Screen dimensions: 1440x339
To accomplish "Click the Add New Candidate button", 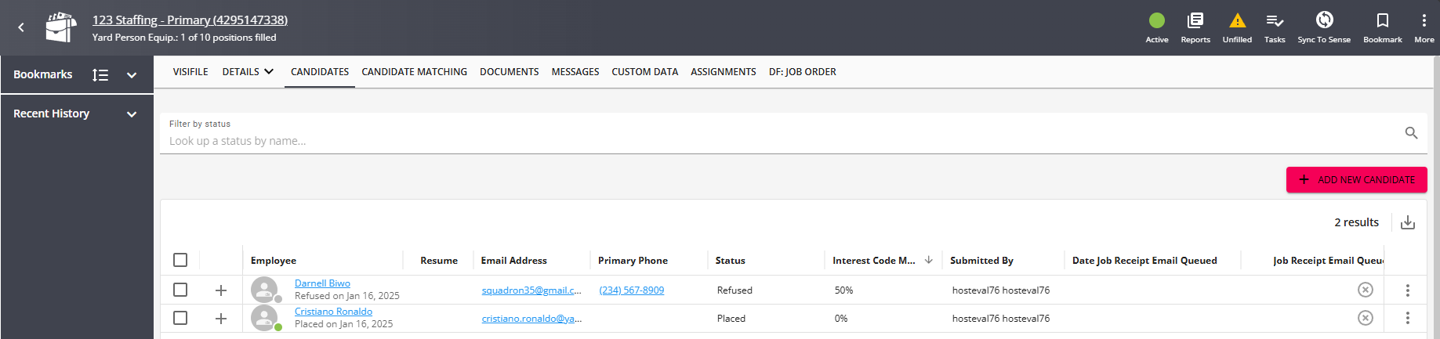I will point(1356,180).
